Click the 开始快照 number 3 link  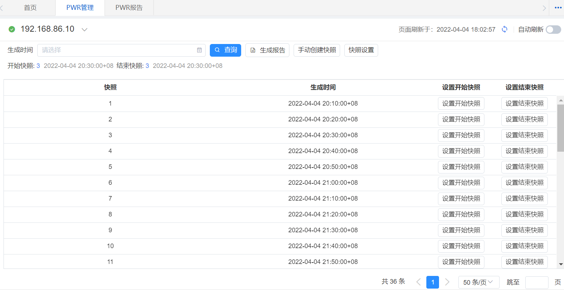38,66
